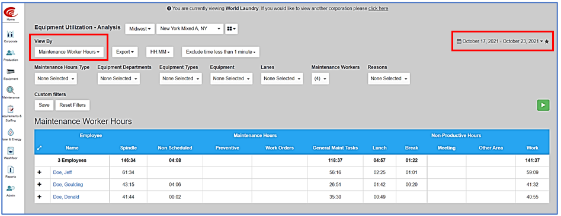
Task: Open the Maintenance Workers (4) dropdown
Action: [x=320, y=78]
